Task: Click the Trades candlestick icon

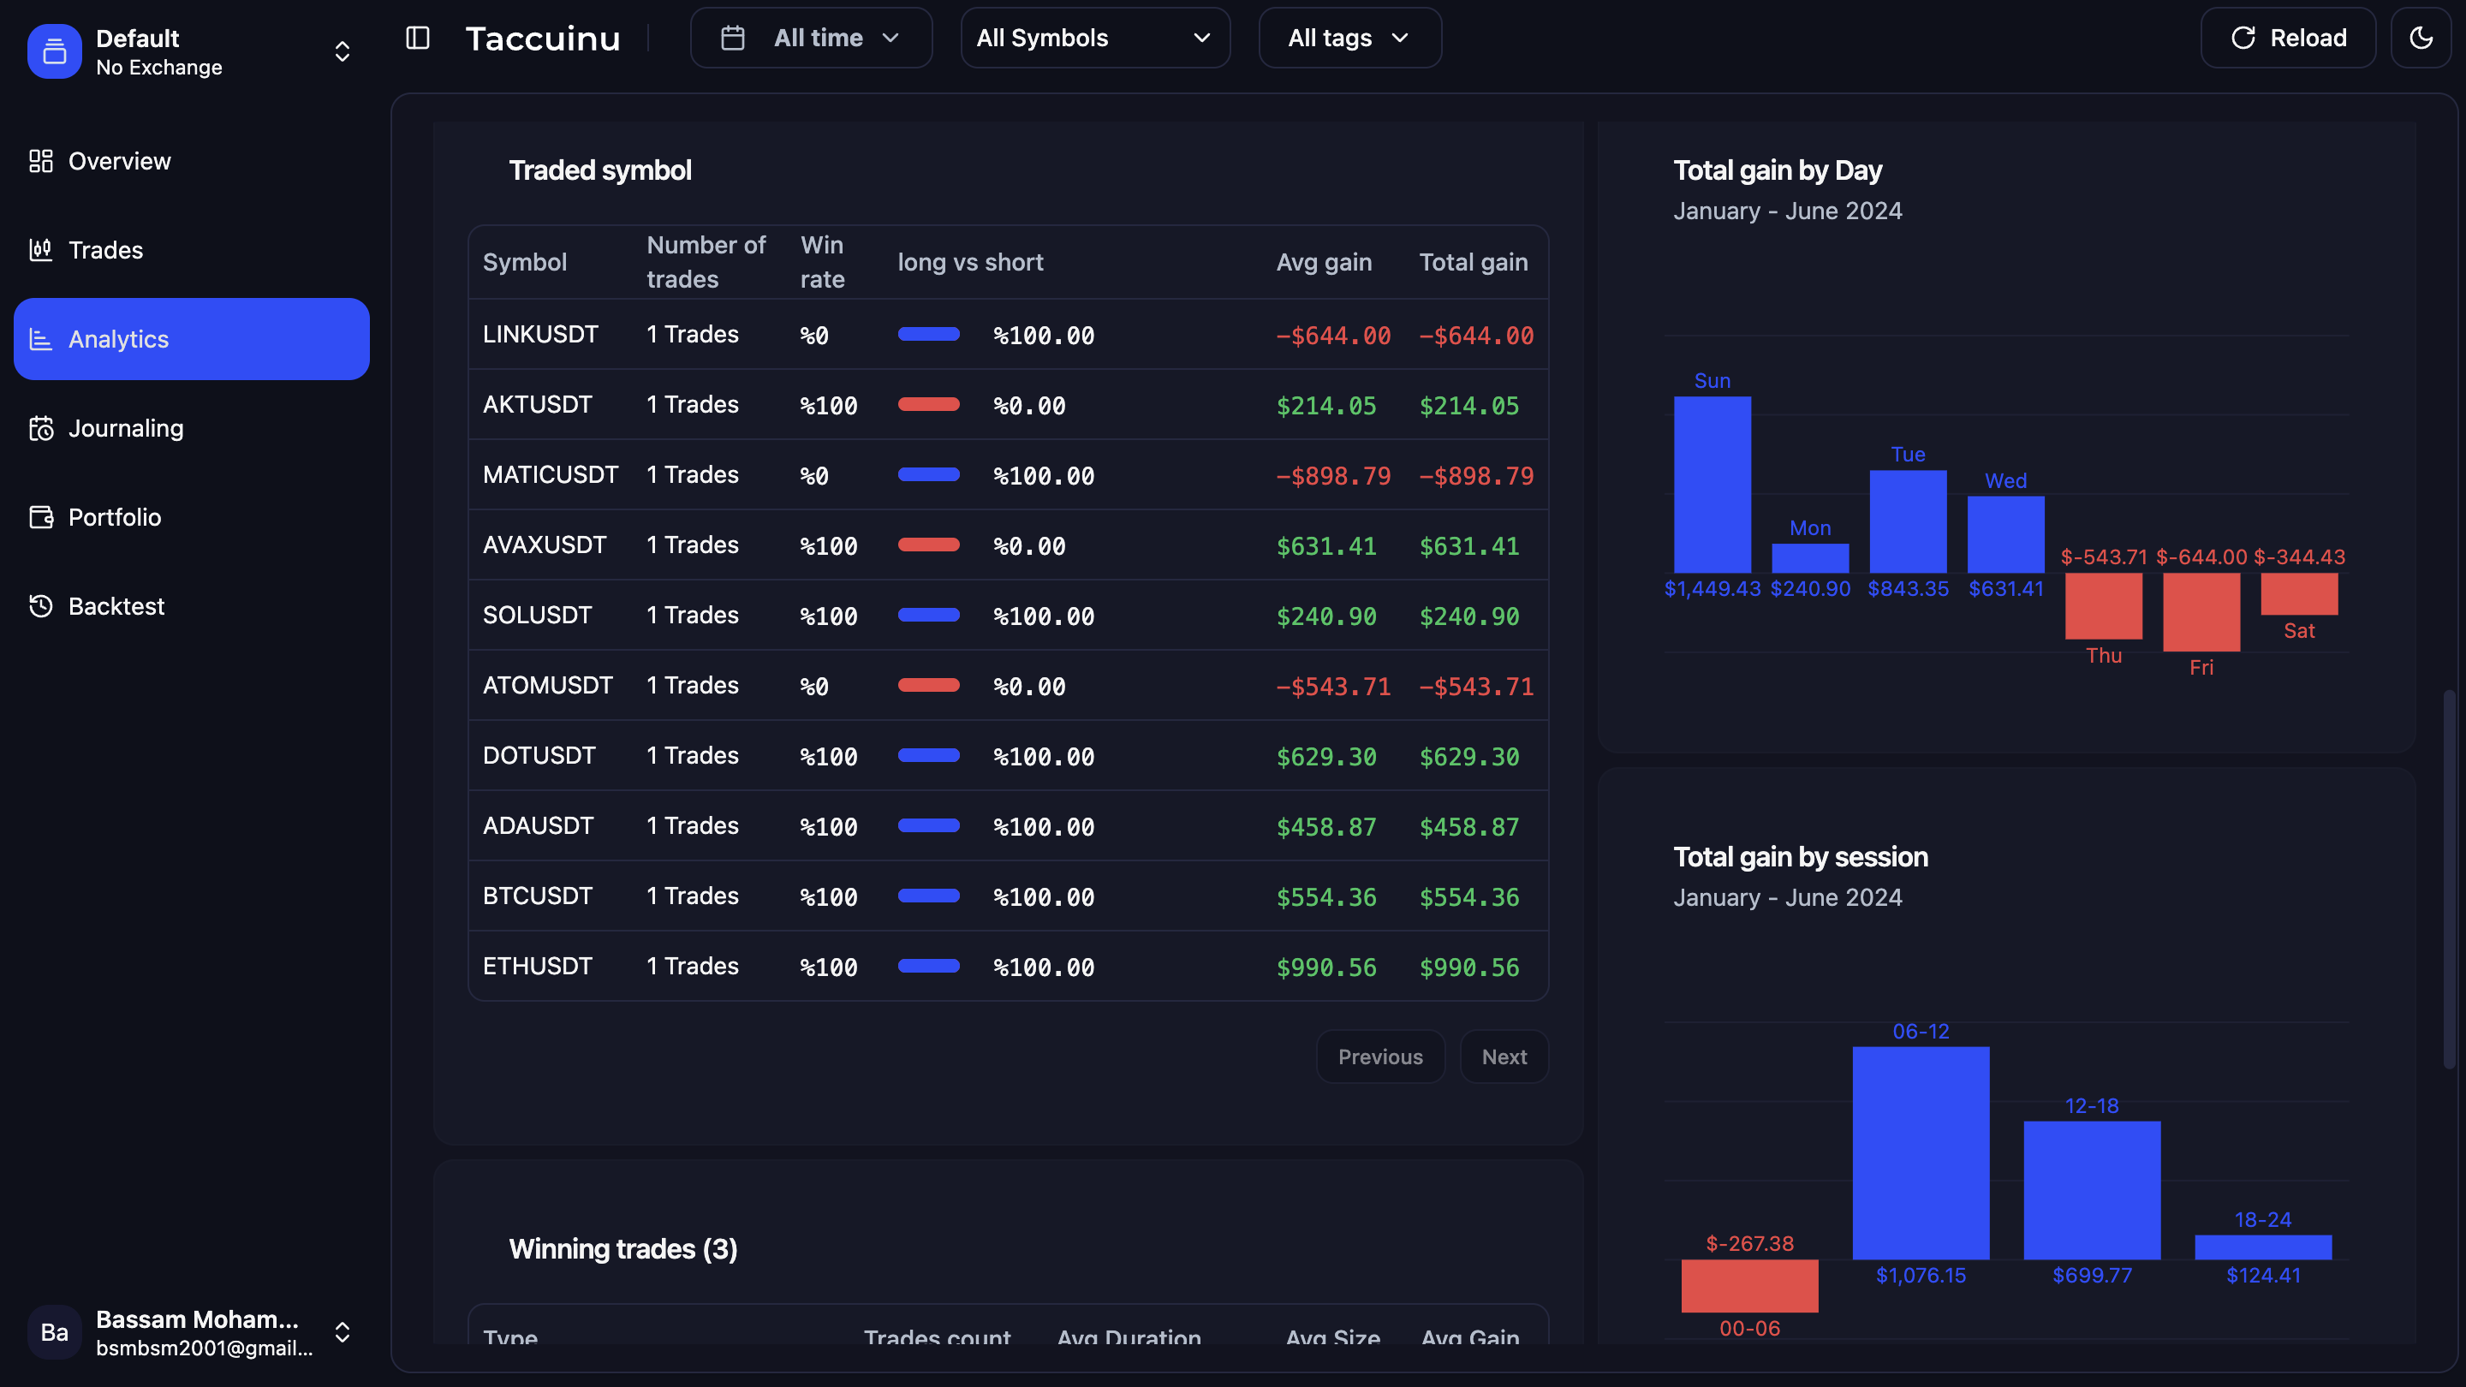Action: [40, 250]
